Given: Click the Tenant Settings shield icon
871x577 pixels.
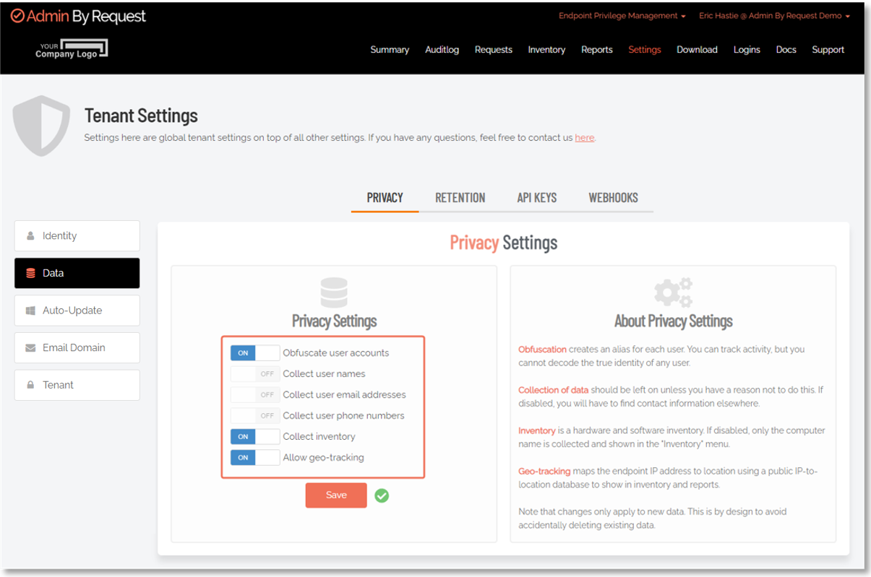Looking at the screenshot, I should 42,126.
